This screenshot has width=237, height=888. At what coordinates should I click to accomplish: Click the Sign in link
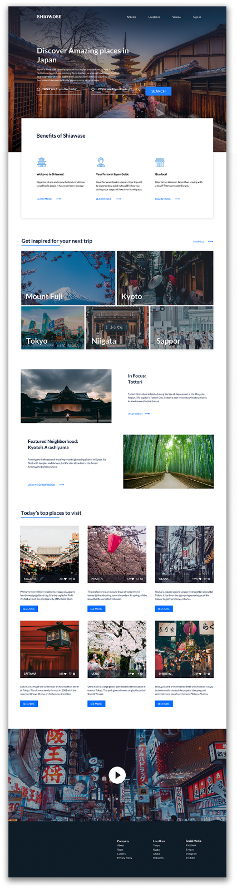[x=197, y=17]
